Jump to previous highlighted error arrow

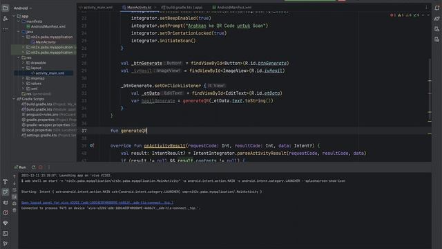[423, 15]
